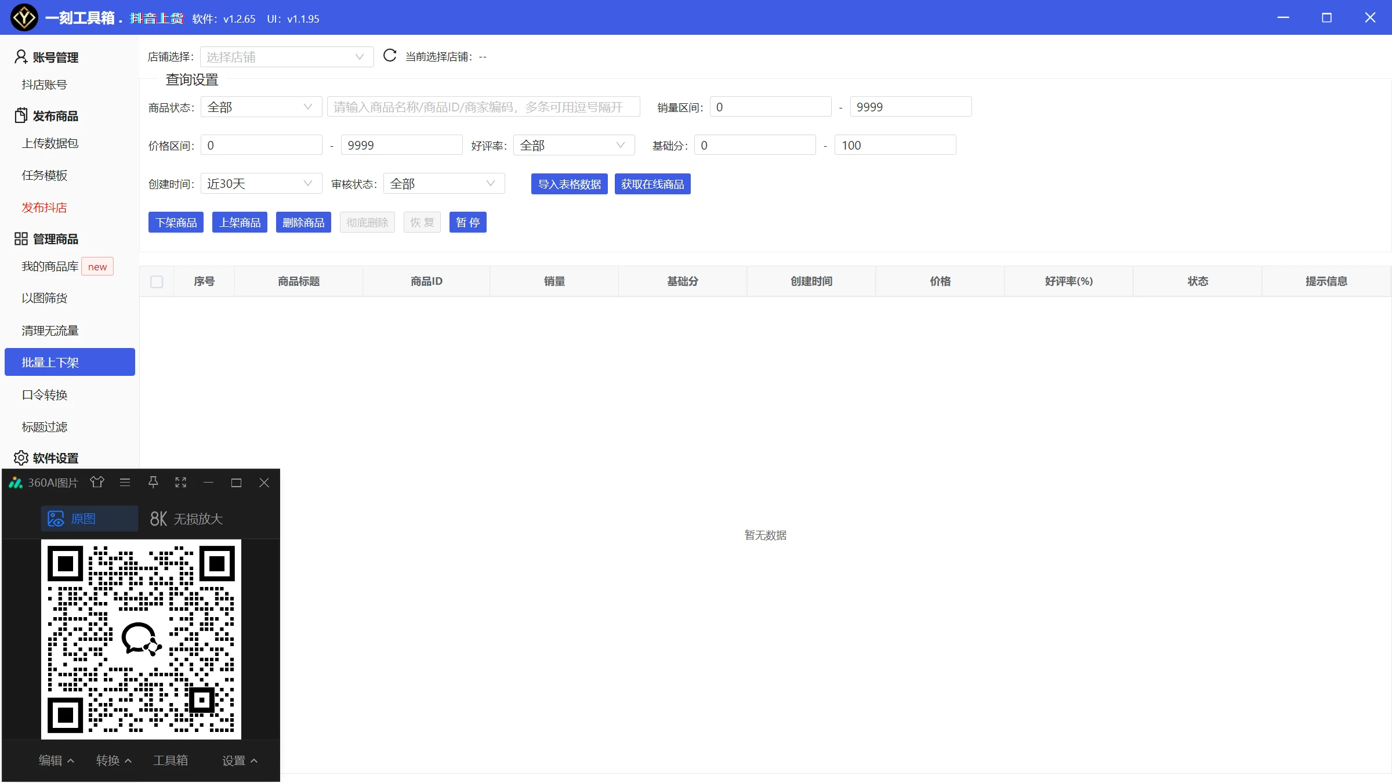Click the skin shirt icon in 360AI图片
The image size is (1392, 783).
point(97,483)
